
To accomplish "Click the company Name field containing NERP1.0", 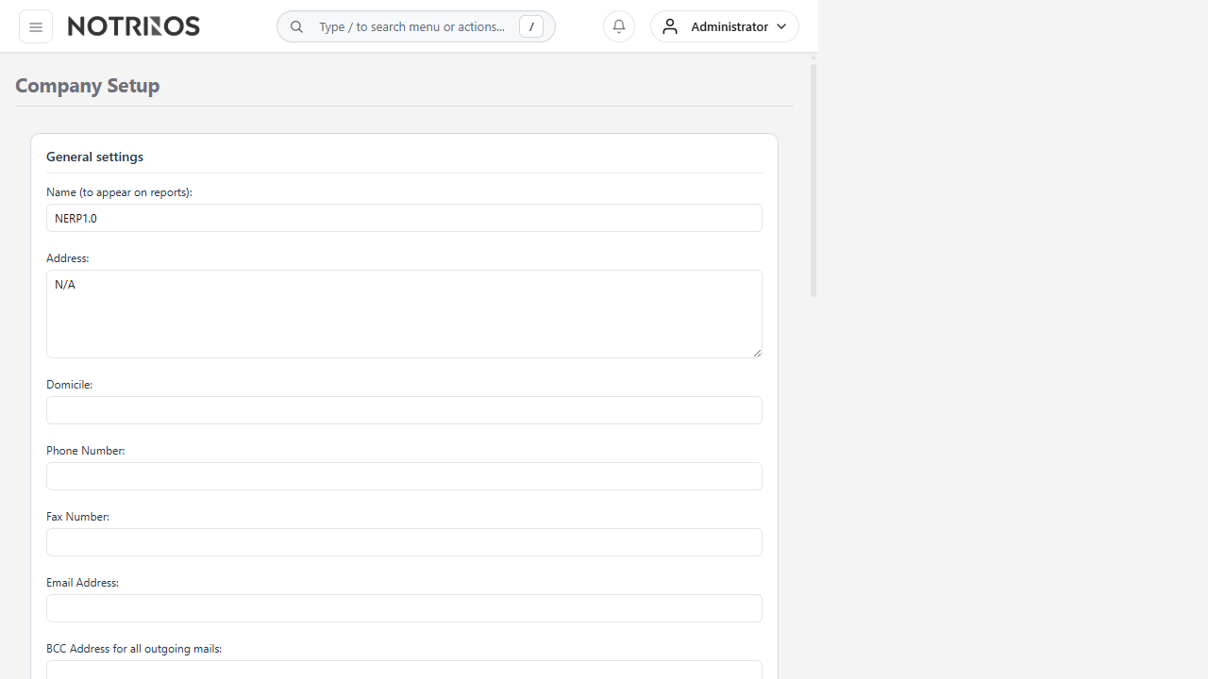I will coord(404,218).
